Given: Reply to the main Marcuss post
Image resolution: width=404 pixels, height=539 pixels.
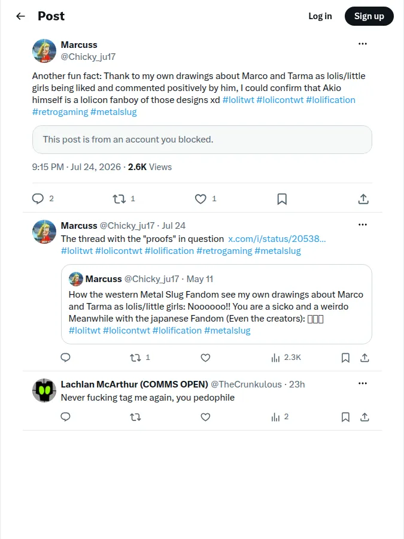Looking at the screenshot, I should (38, 199).
